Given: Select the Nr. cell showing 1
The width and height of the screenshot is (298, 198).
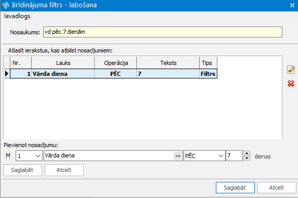Looking at the screenshot, I should click(x=21, y=74).
